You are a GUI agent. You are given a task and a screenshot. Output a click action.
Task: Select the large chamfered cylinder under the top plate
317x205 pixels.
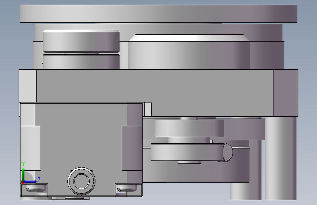[x=189, y=52]
